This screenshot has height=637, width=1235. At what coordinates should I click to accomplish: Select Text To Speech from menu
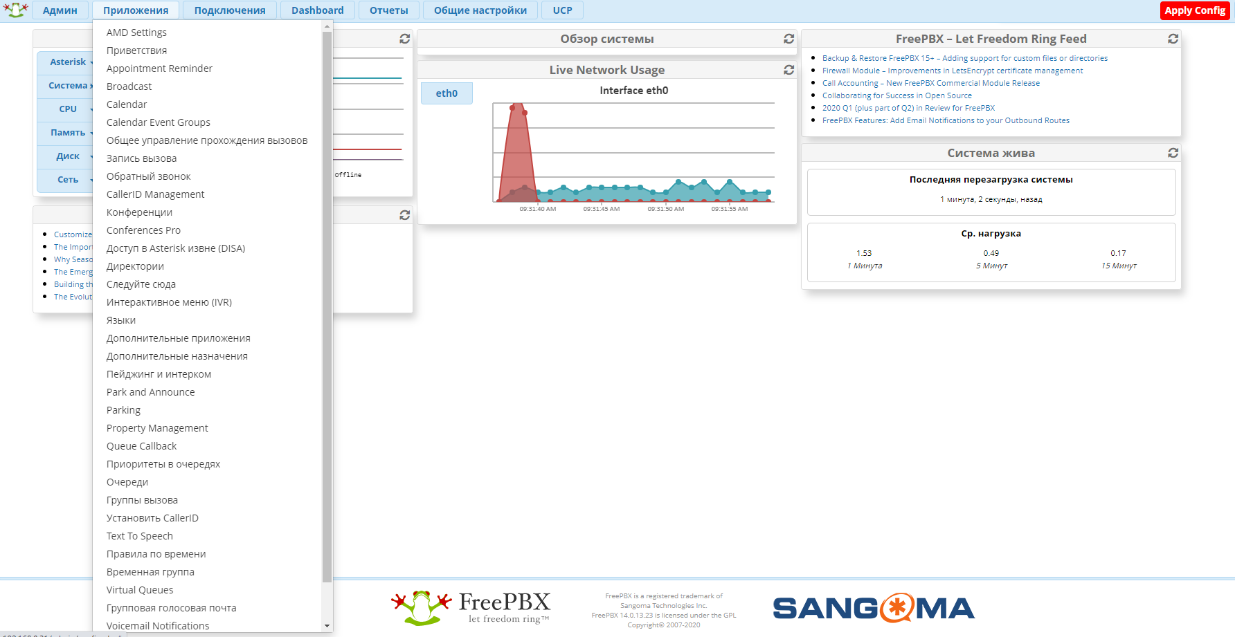[x=139, y=536]
